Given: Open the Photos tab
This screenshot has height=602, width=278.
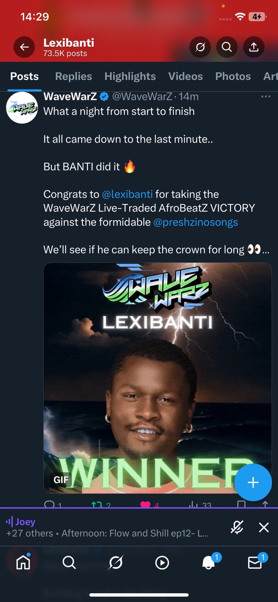Looking at the screenshot, I should [x=233, y=76].
